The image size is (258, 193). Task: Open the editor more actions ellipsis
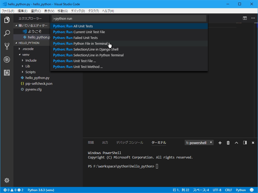click(x=253, y=18)
